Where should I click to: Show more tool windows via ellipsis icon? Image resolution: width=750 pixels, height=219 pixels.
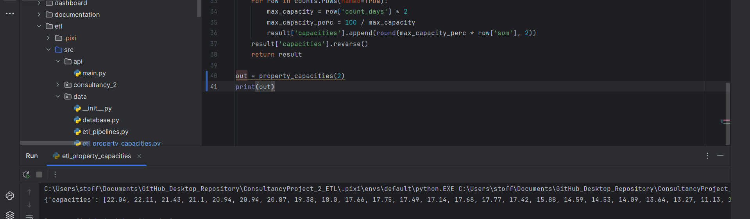point(10,14)
